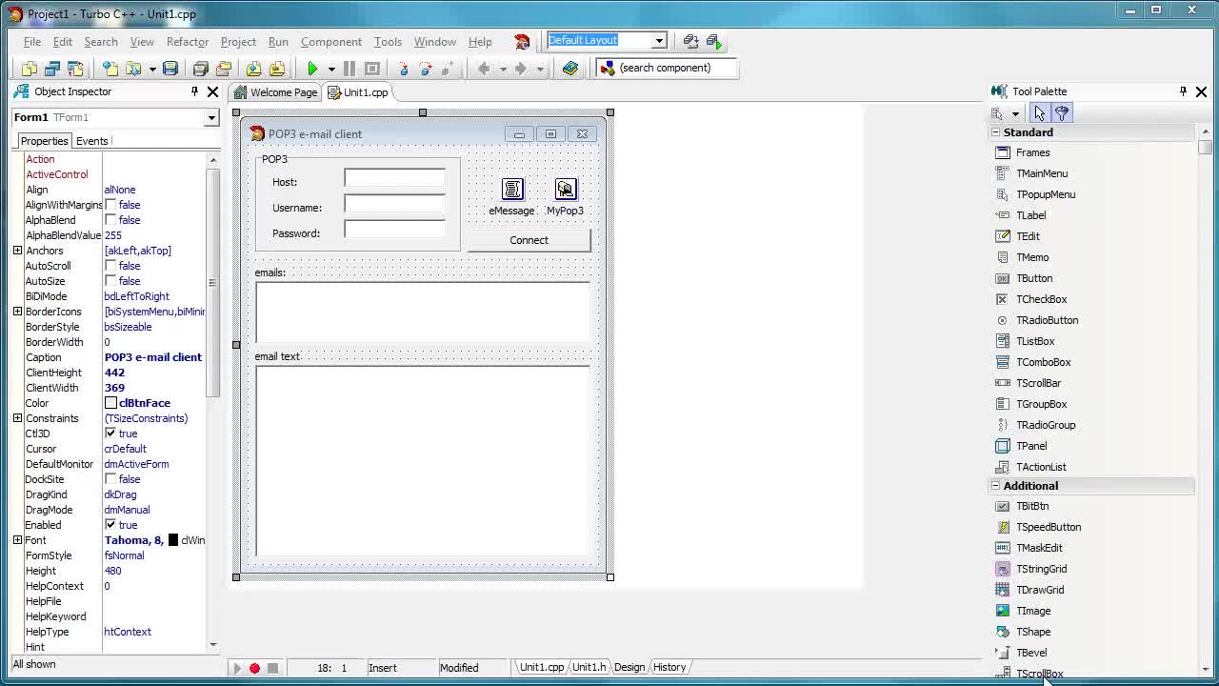Click the Caption property value
The width and height of the screenshot is (1219, 686).
[x=153, y=357]
